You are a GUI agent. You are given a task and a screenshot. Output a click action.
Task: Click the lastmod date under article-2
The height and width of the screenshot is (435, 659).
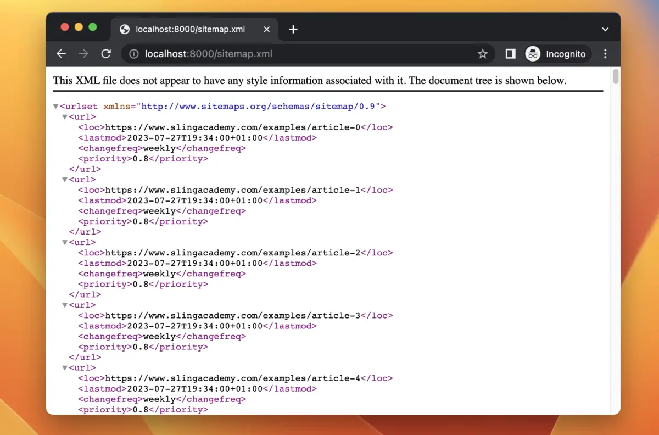[x=195, y=263]
